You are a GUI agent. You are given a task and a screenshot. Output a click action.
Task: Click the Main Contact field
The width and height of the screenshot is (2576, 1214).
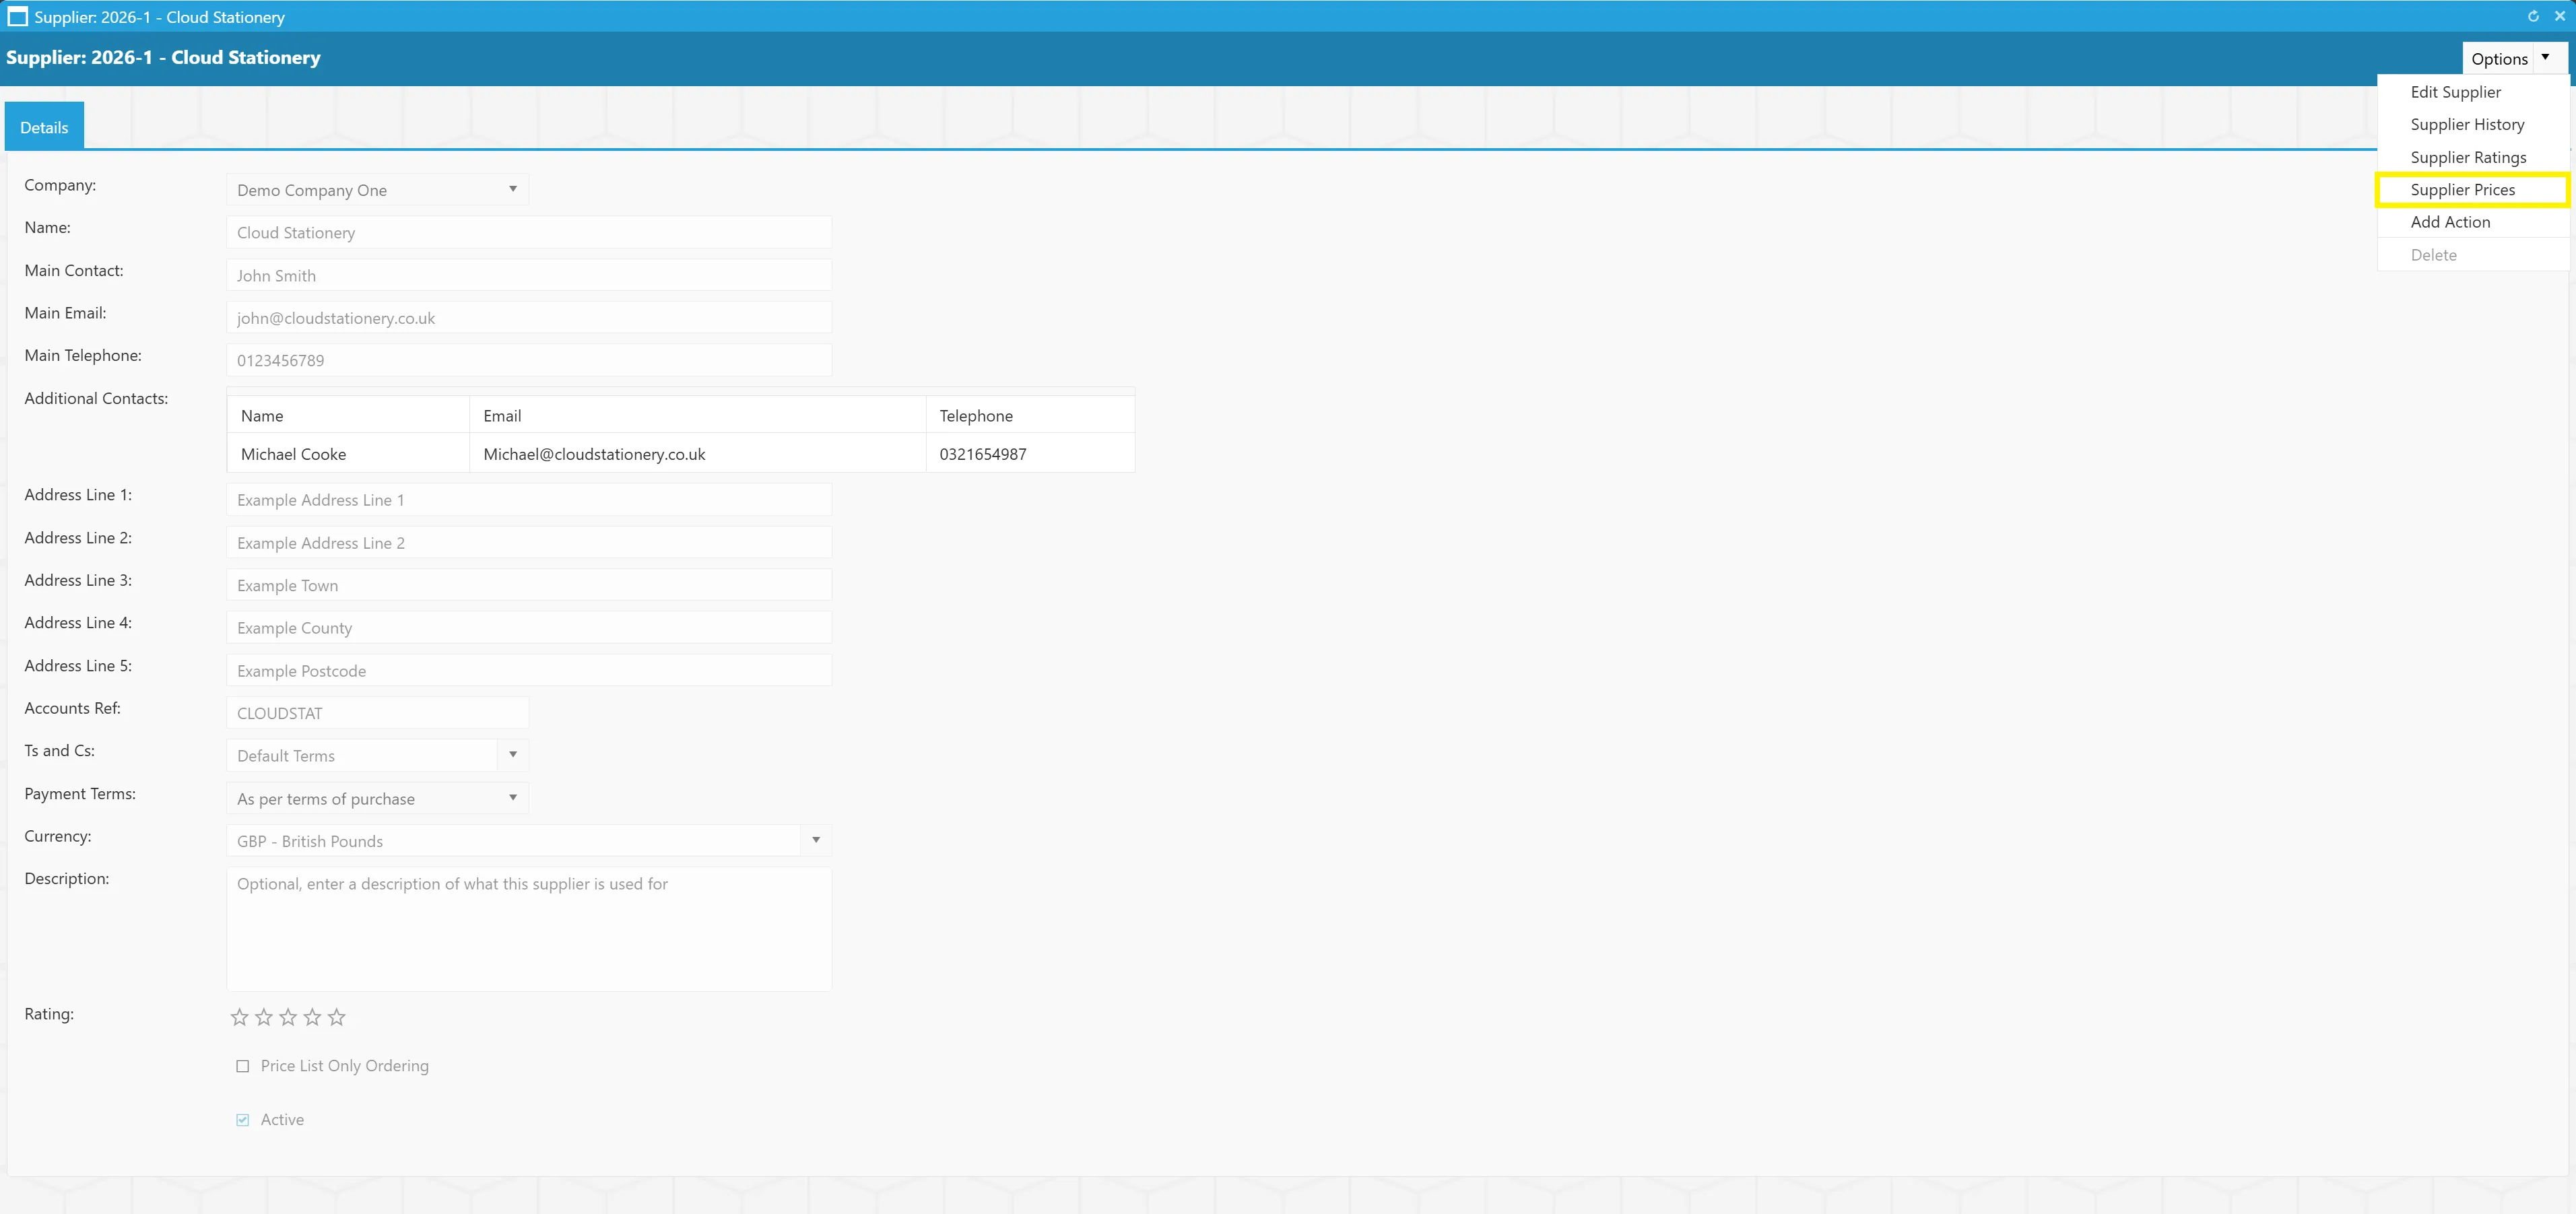(529, 275)
